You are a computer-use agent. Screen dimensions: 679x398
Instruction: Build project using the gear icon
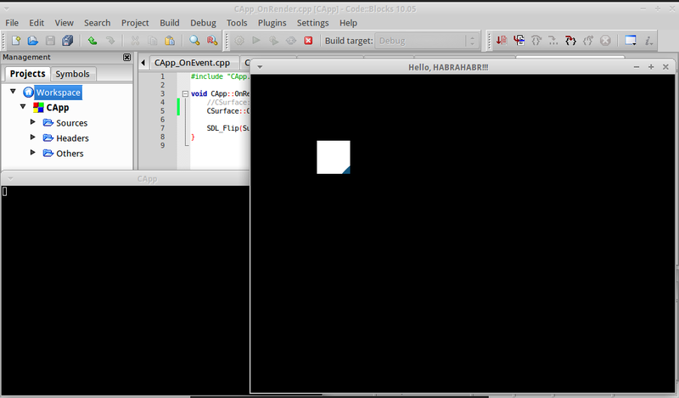pos(239,41)
